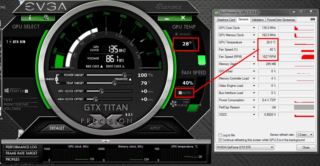The height and width of the screenshot is (166, 320).
Task: Expand the Base Clock arrow
Action: (x=101, y=66)
